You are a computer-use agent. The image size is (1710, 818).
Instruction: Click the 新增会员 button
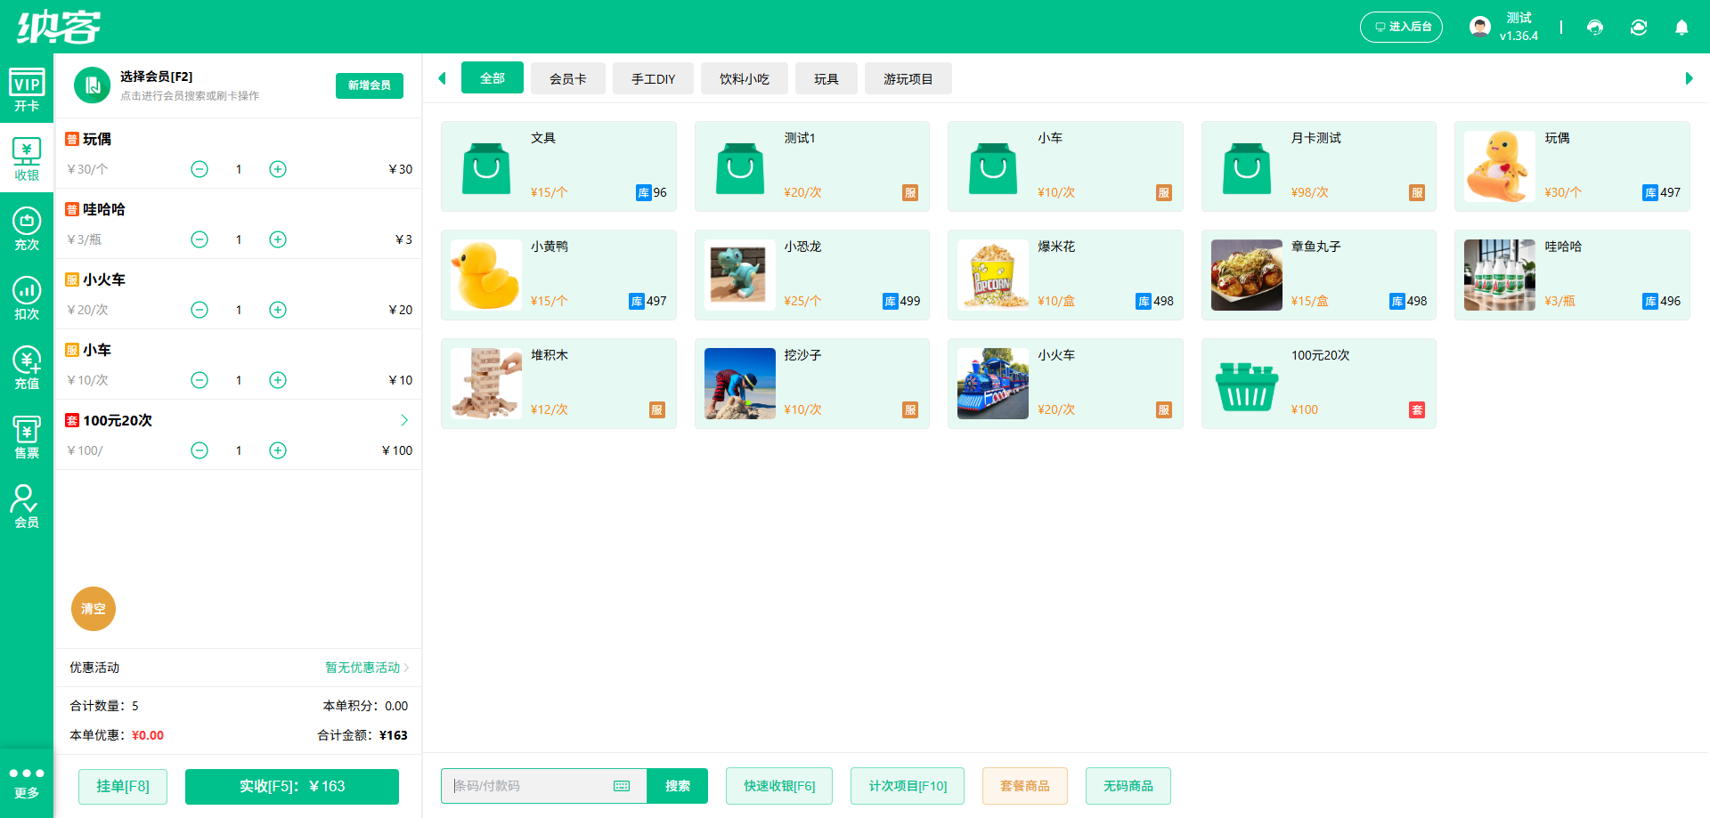(x=370, y=85)
